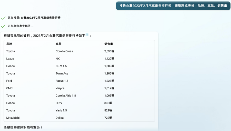Click the CR-V 1.5 model cell
This screenshot has width=231, height=131.
click(x=61, y=66)
